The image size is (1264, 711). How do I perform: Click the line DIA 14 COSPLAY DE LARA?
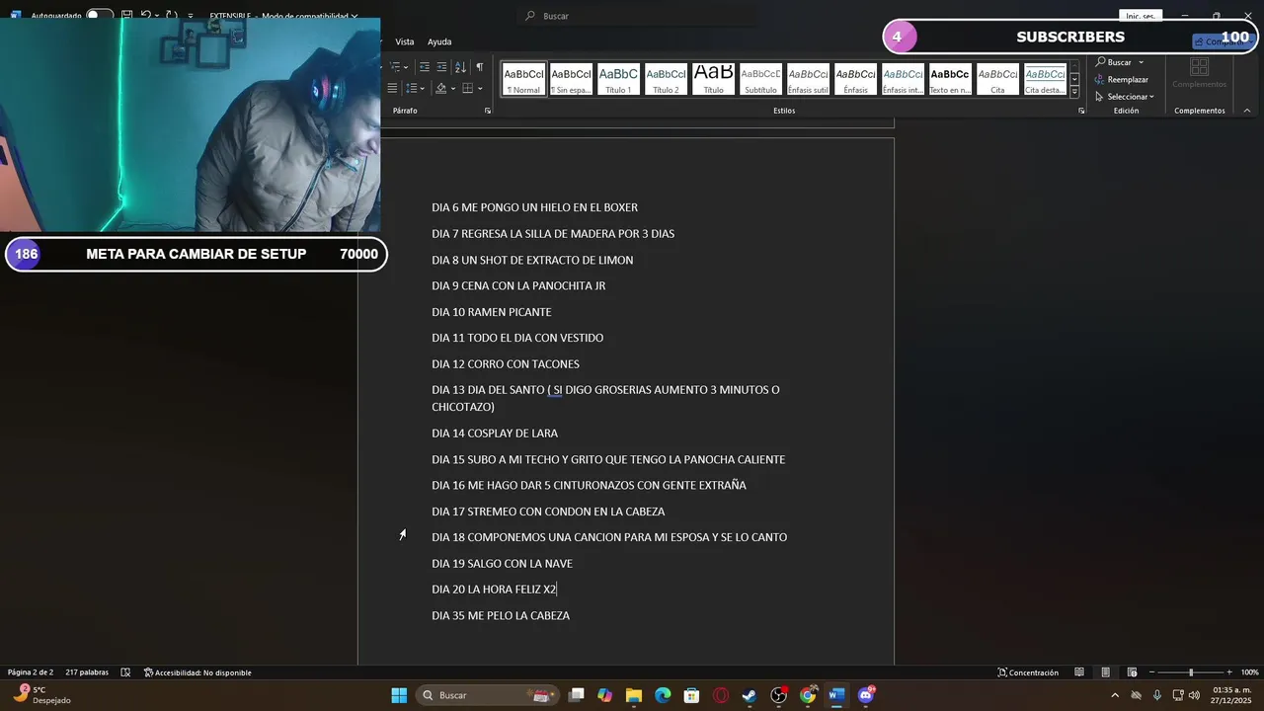(x=495, y=434)
